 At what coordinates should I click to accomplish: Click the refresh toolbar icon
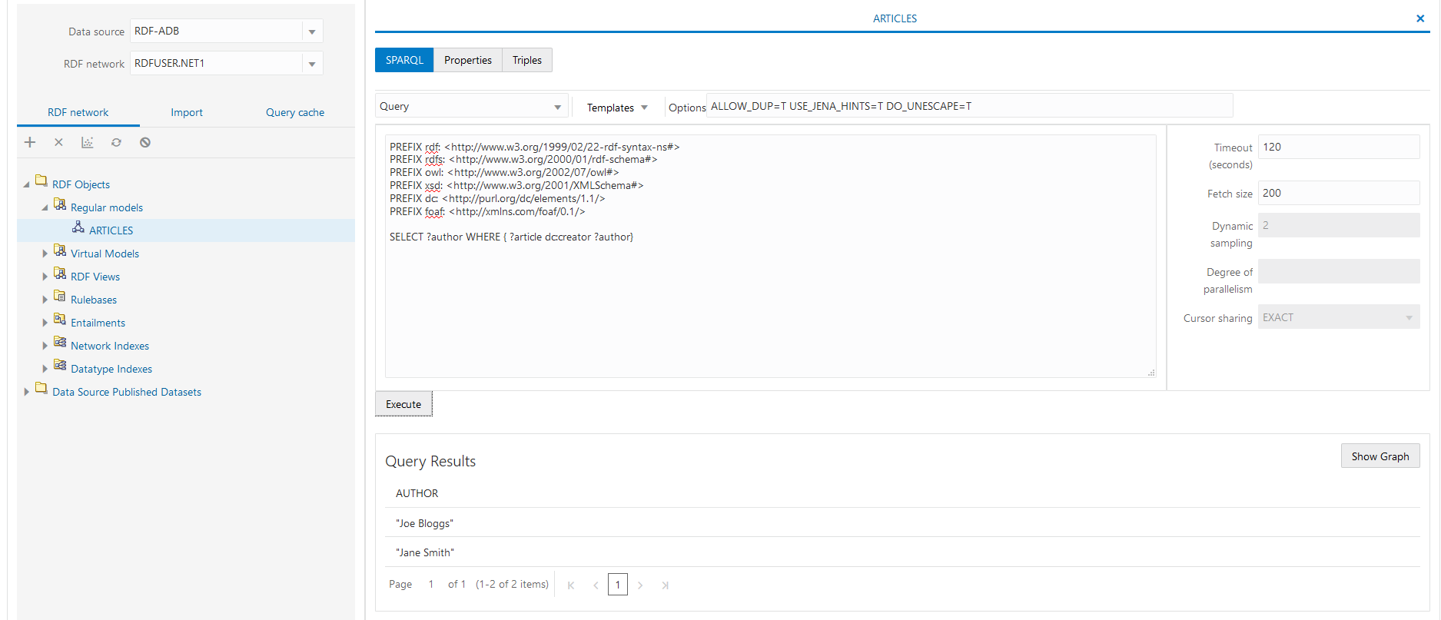click(x=116, y=142)
